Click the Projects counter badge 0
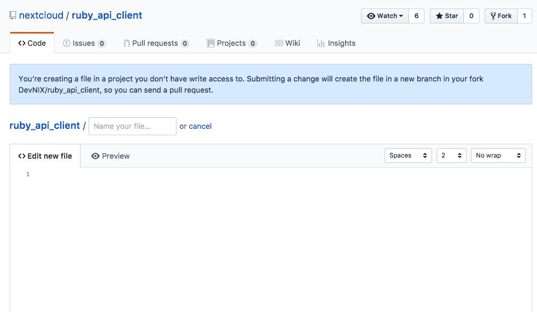 click(x=253, y=44)
